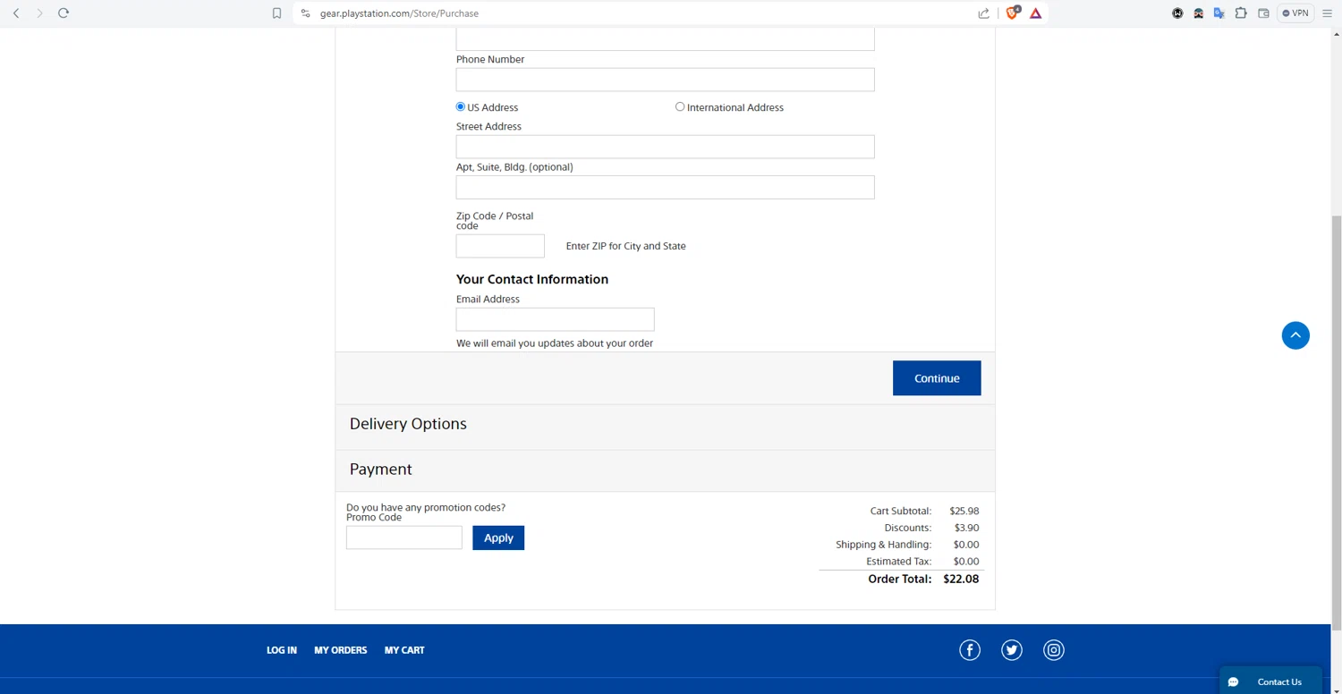Open site settings icon beside the URL
This screenshot has height=694, width=1342.
305,13
